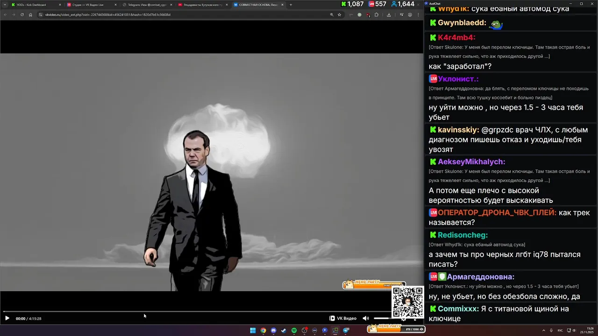The width and height of the screenshot is (598, 336).
Task: Open a new browser tab
Action: [291, 5]
